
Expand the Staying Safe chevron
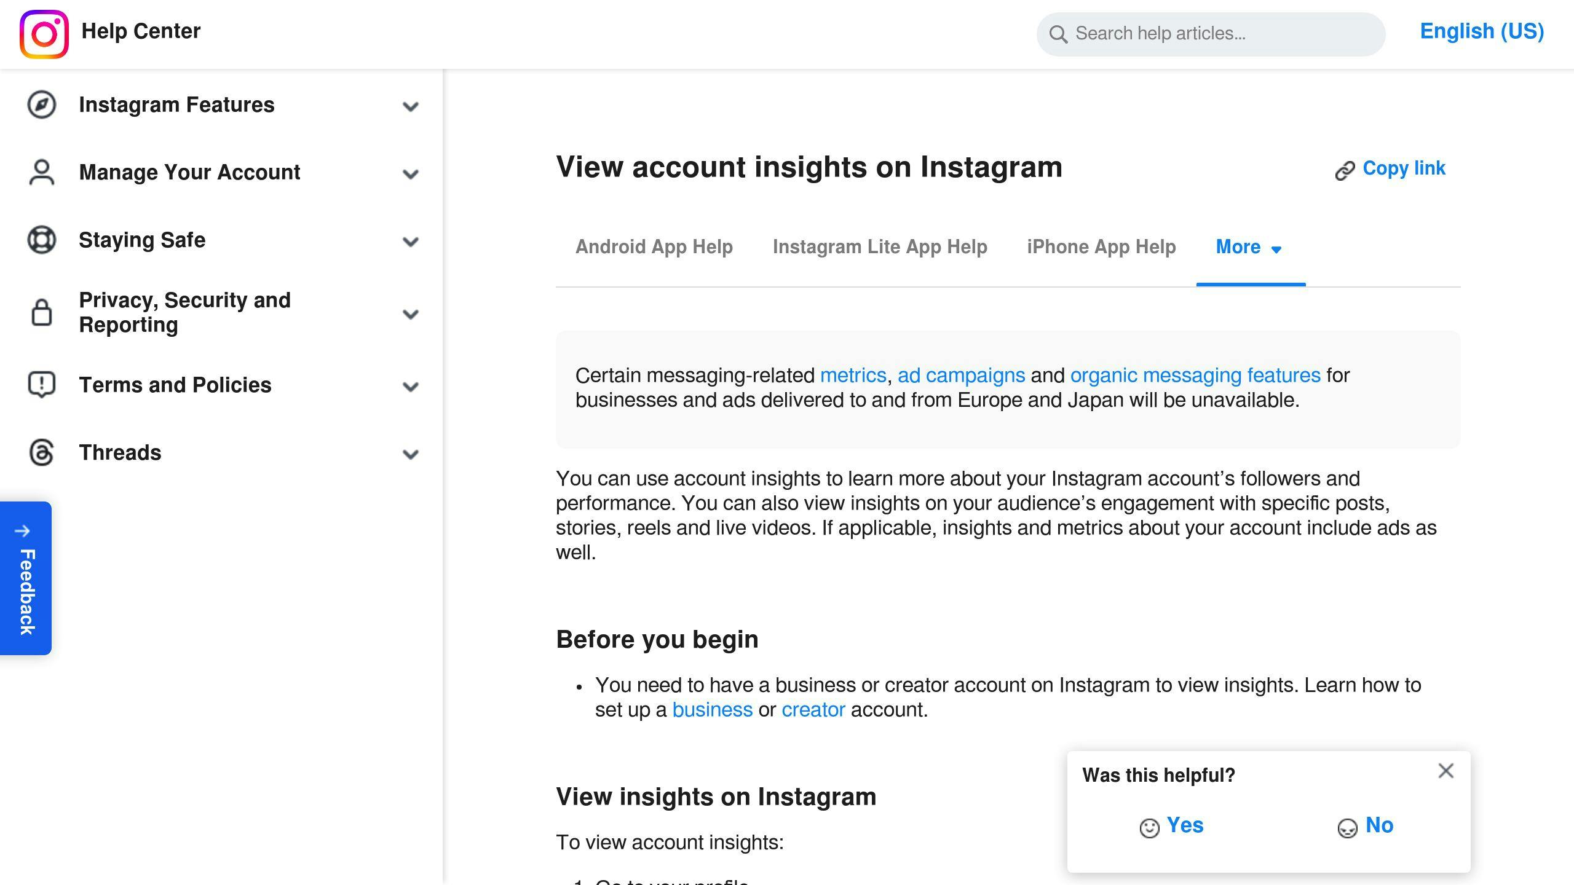click(x=411, y=242)
